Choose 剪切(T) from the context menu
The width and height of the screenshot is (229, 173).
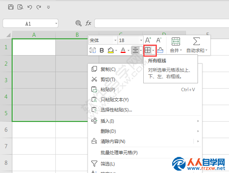[145, 79]
